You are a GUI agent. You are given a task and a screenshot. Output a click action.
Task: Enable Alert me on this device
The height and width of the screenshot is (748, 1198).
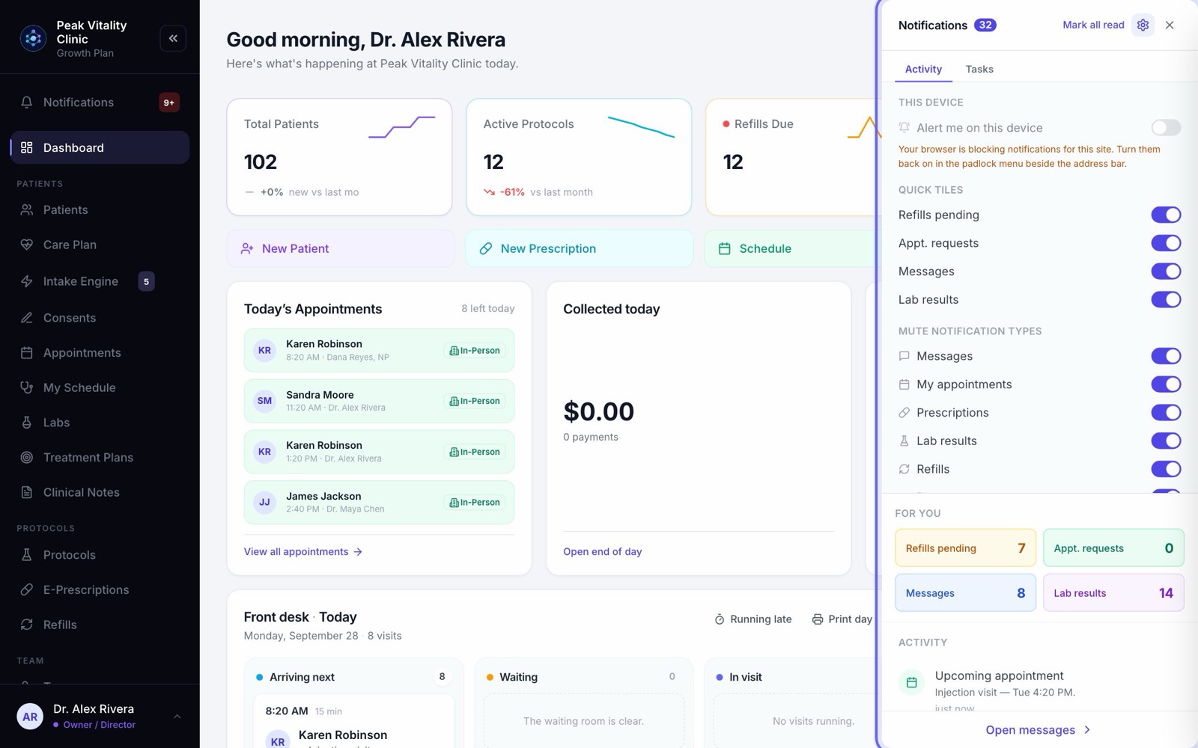tap(1166, 128)
